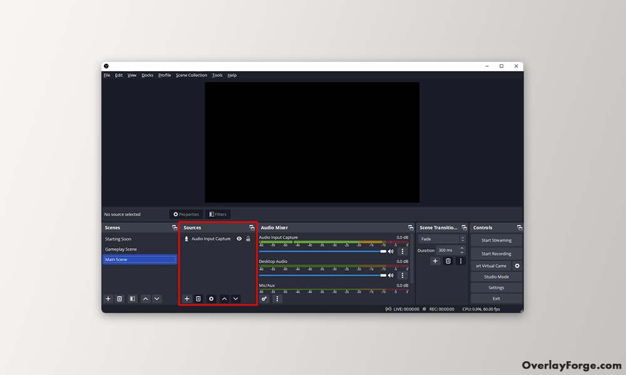Open the Audio Mixer options menu
The width and height of the screenshot is (626, 375).
click(x=276, y=299)
